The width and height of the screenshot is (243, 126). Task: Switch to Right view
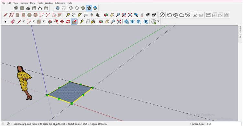pyautogui.click(x=34, y=8)
